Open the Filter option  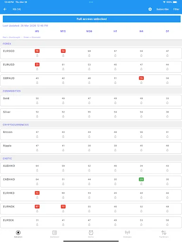(x=176, y=9)
